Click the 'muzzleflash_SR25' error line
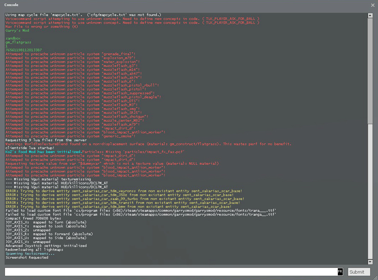 74,113
